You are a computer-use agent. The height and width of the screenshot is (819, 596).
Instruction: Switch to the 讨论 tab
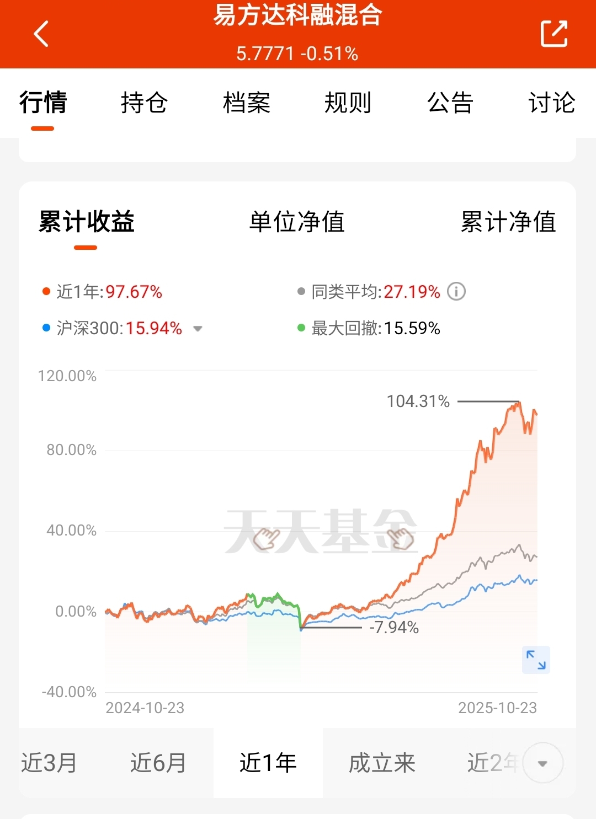(551, 103)
